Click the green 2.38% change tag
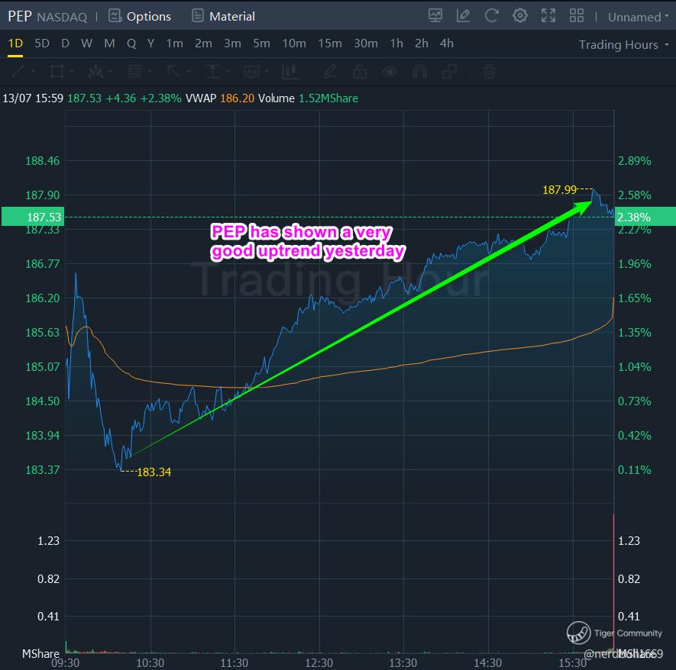Viewport: 676px width, 670px height. pos(645,217)
